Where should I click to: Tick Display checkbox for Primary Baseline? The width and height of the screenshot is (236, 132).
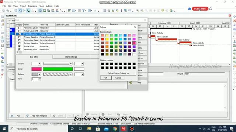coord(20,37)
